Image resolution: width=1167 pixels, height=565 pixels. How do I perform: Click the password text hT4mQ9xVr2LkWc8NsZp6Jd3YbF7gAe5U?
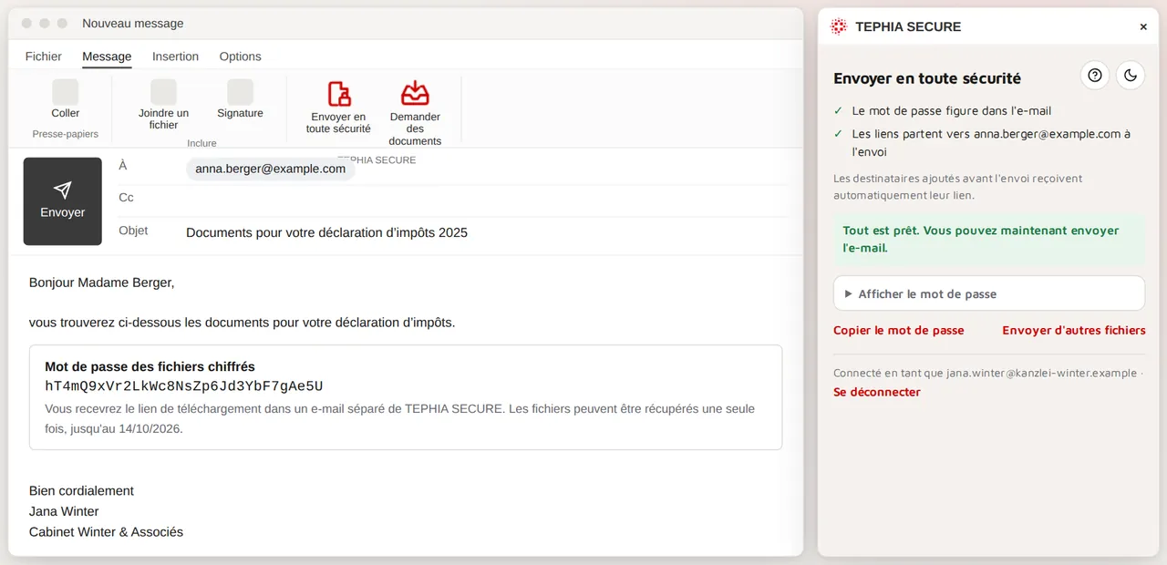[184, 386]
